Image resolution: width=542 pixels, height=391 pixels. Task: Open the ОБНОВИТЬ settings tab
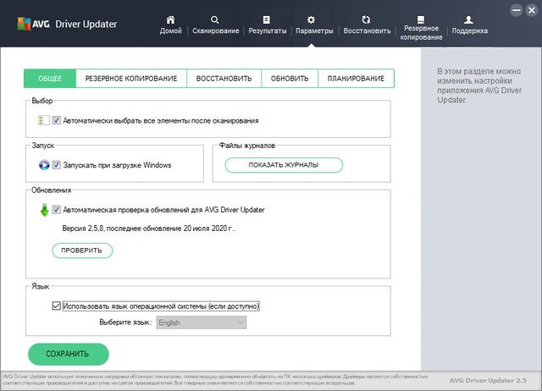tap(290, 79)
